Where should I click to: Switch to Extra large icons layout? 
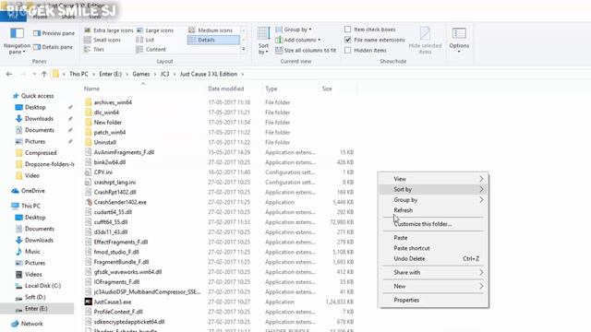tap(109, 30)
